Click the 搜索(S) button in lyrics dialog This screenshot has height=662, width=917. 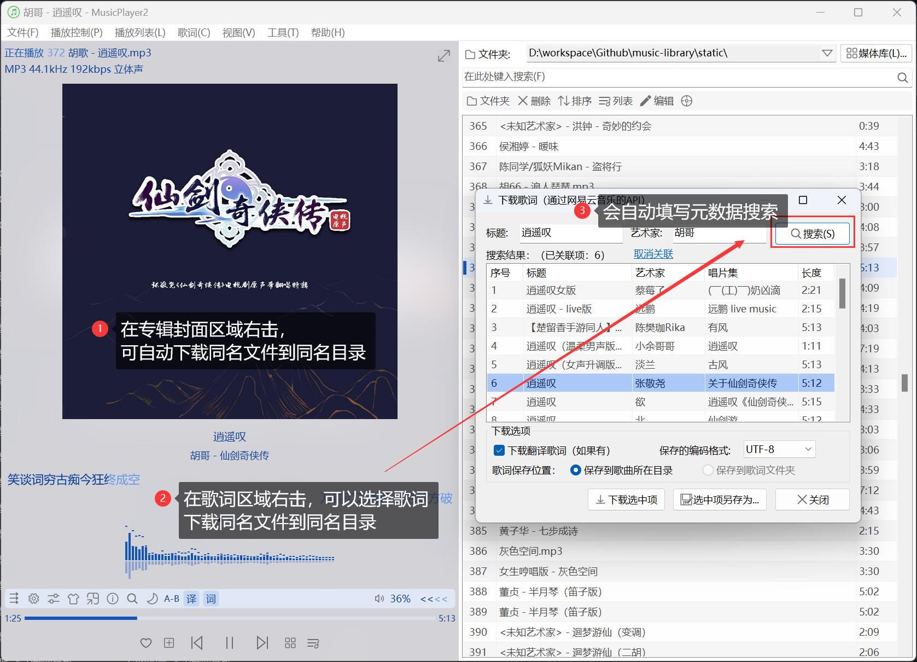point(813,234)
